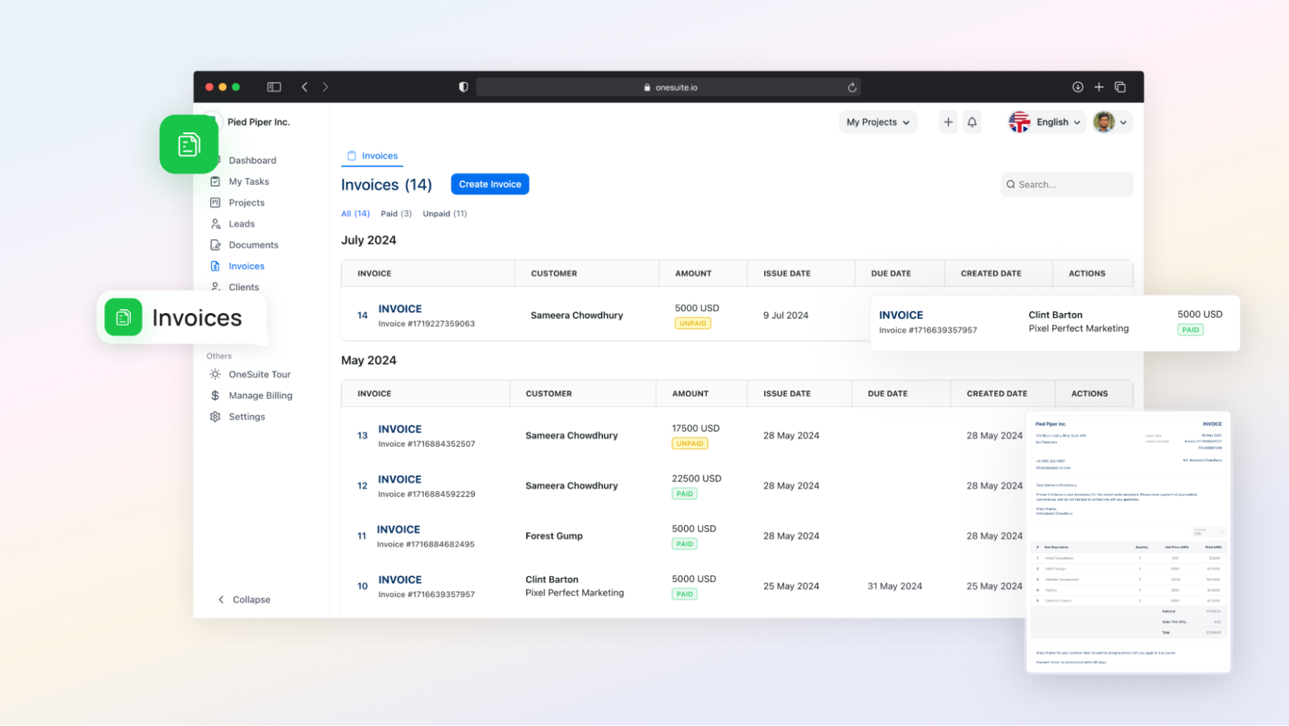1289x726 pixels.
Task: Toggle UNPAID status on Invoice #13
Action: (689, 443)
